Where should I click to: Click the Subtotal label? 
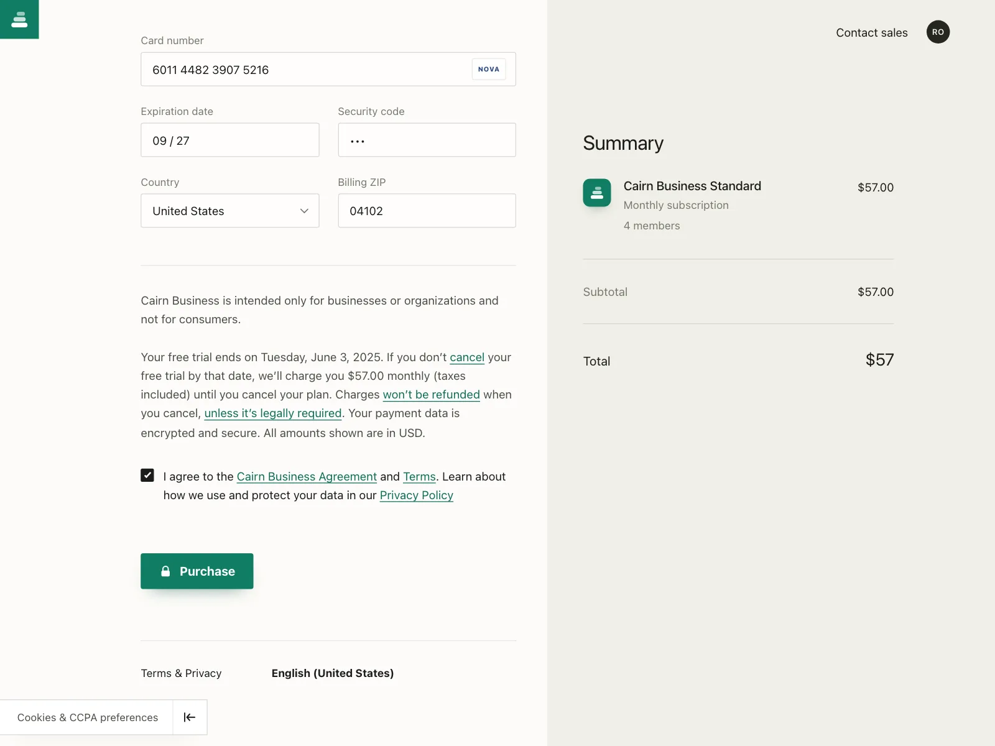click(x=605, y=292)
